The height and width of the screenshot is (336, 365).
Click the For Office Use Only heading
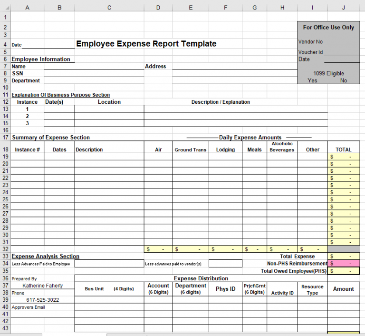point(328,27)
